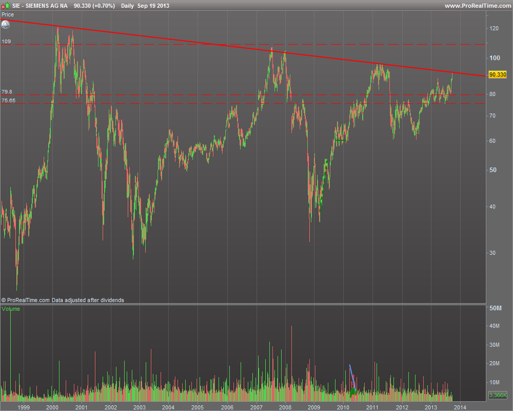Select the 109 horizontal line label
This screenshot has height=411, width=513.
point(6,41)
